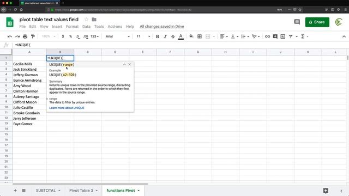Format as percent icon
The width and height of the screenshot is (349, 196).
[x=70, y=36]
